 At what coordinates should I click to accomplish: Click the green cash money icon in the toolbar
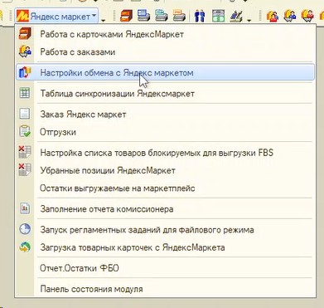pyautogui.click(x=218, y=16)
